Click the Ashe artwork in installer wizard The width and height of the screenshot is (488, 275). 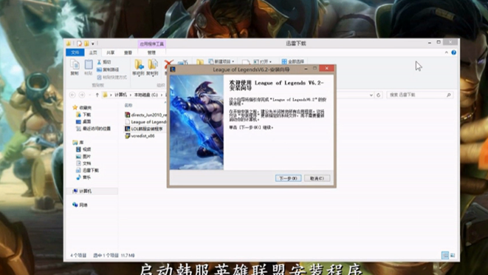[196, 122]
